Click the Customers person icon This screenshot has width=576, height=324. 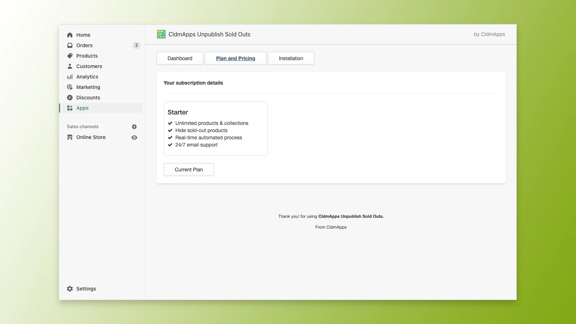click(70, 66)
